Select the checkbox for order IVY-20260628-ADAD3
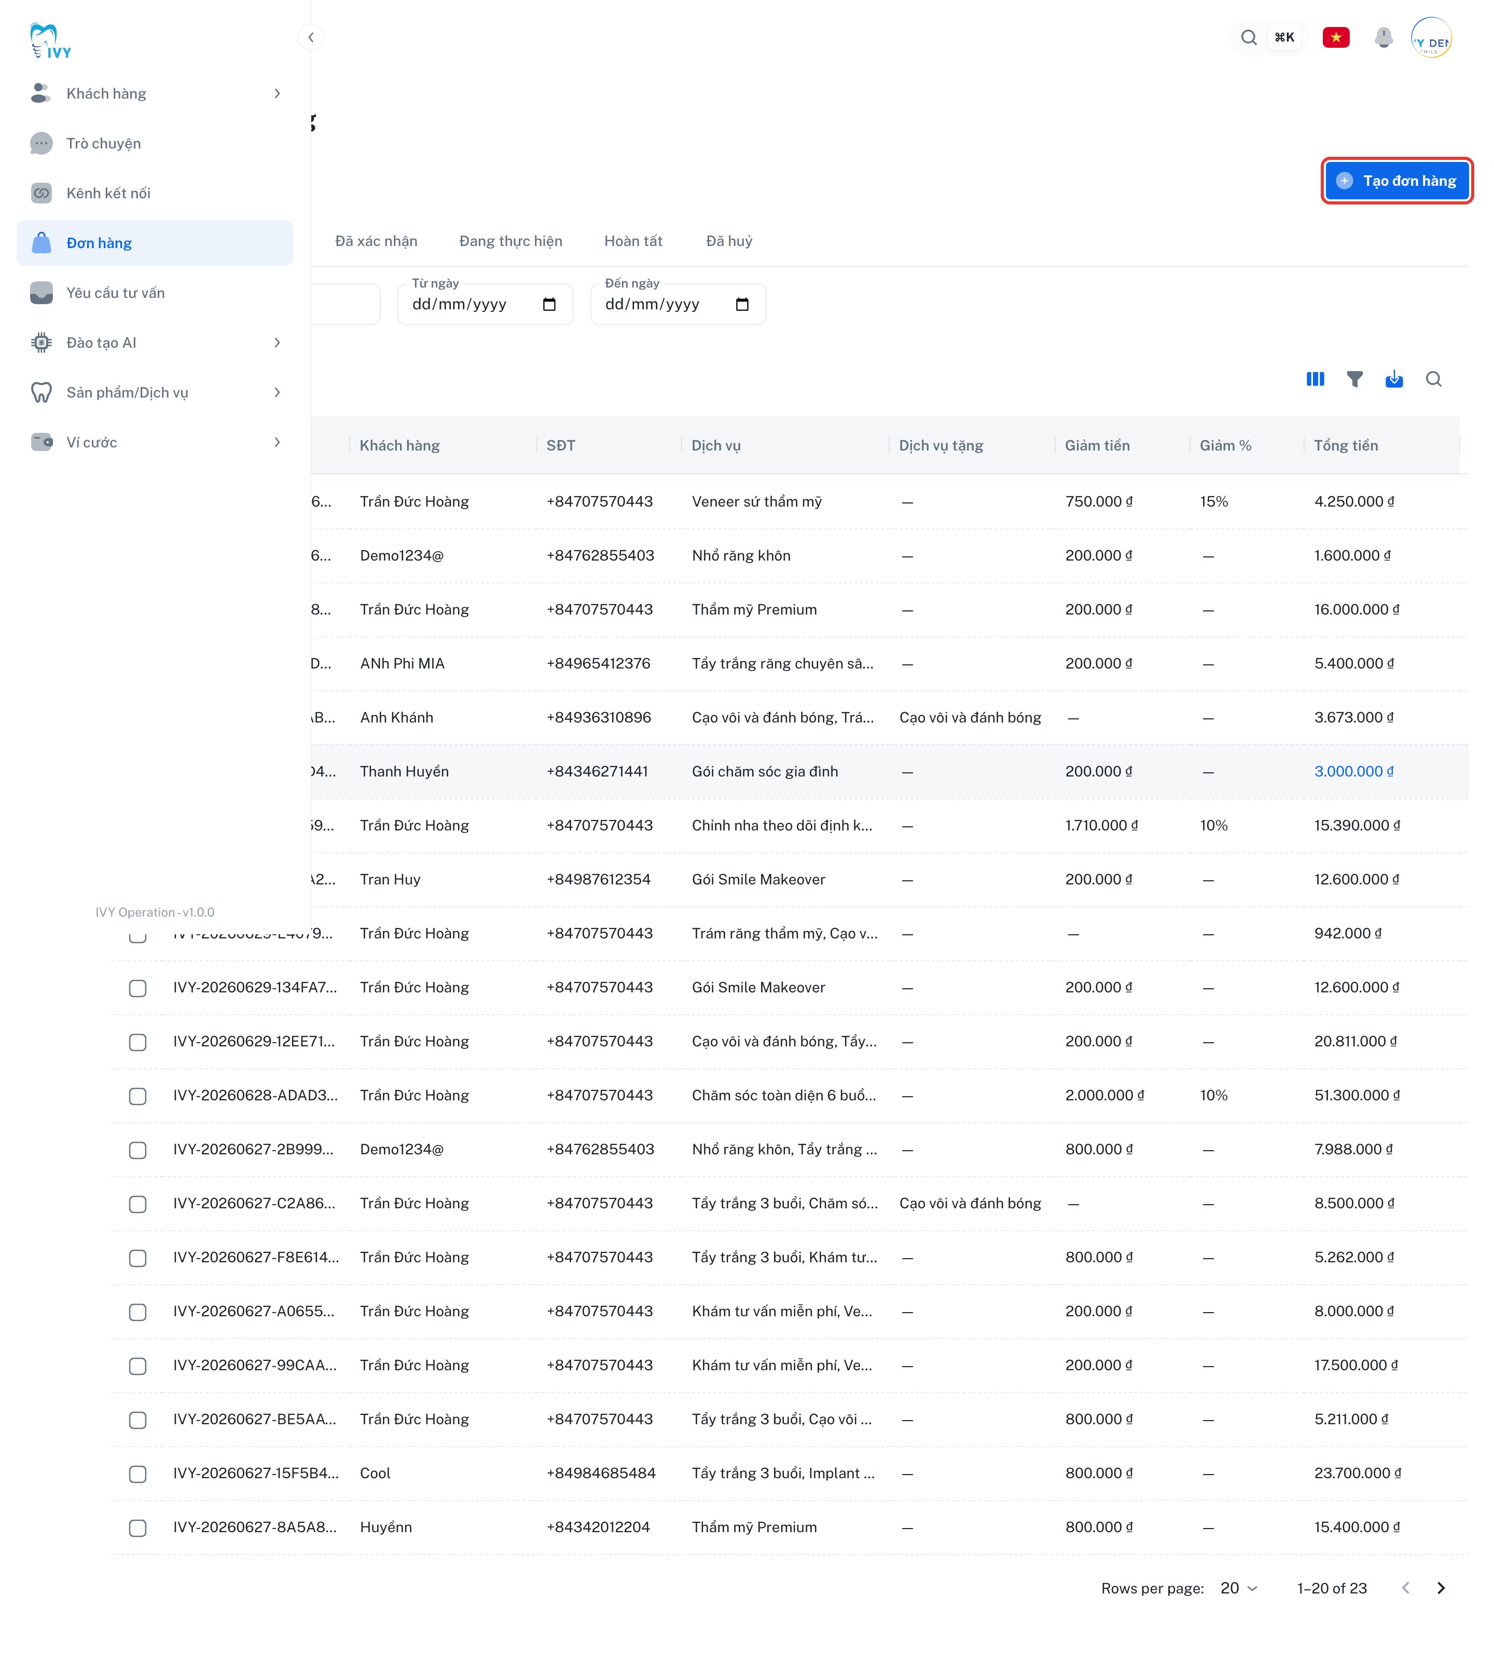This screenshot has height=1663, width=1494. point(138,1096)
